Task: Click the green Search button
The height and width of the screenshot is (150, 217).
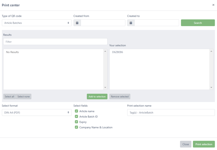Action: pyautogui.click(x=198, y=23)
